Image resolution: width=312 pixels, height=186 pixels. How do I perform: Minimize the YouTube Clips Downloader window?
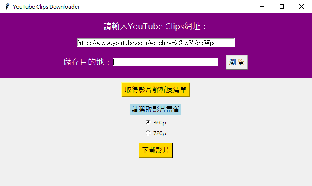(262, 6)
